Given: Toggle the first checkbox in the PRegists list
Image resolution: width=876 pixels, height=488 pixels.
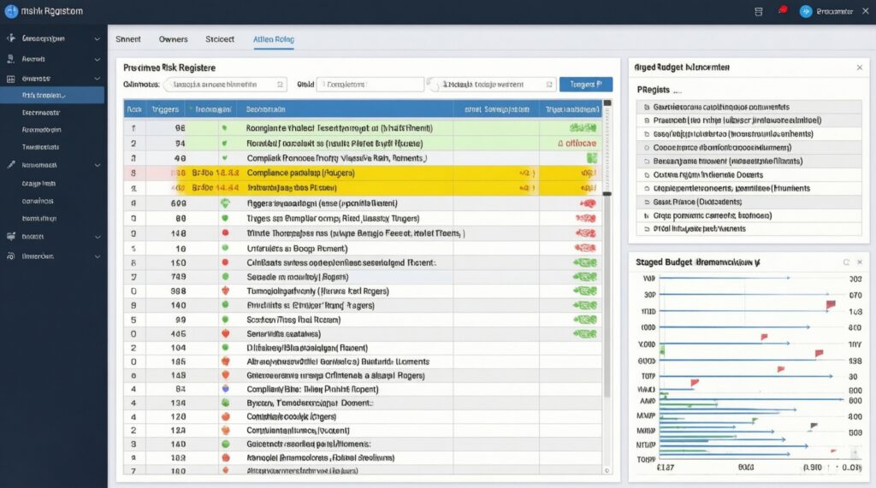Looking at the screenshot, I should point(645,108).
